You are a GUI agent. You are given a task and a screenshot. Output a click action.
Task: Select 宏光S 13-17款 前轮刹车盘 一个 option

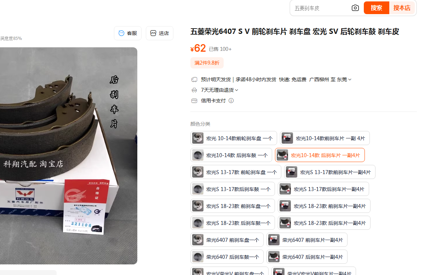[x=236, y=172]
